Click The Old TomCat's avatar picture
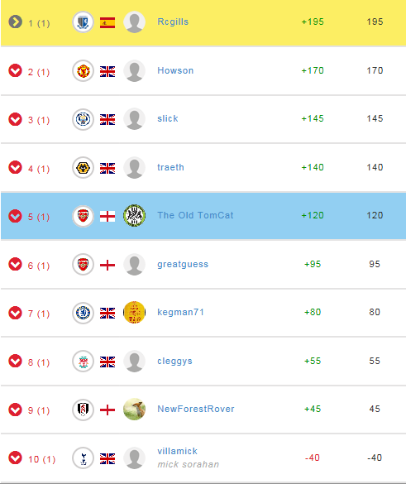 pyautogui.click(x=134, y=215)
